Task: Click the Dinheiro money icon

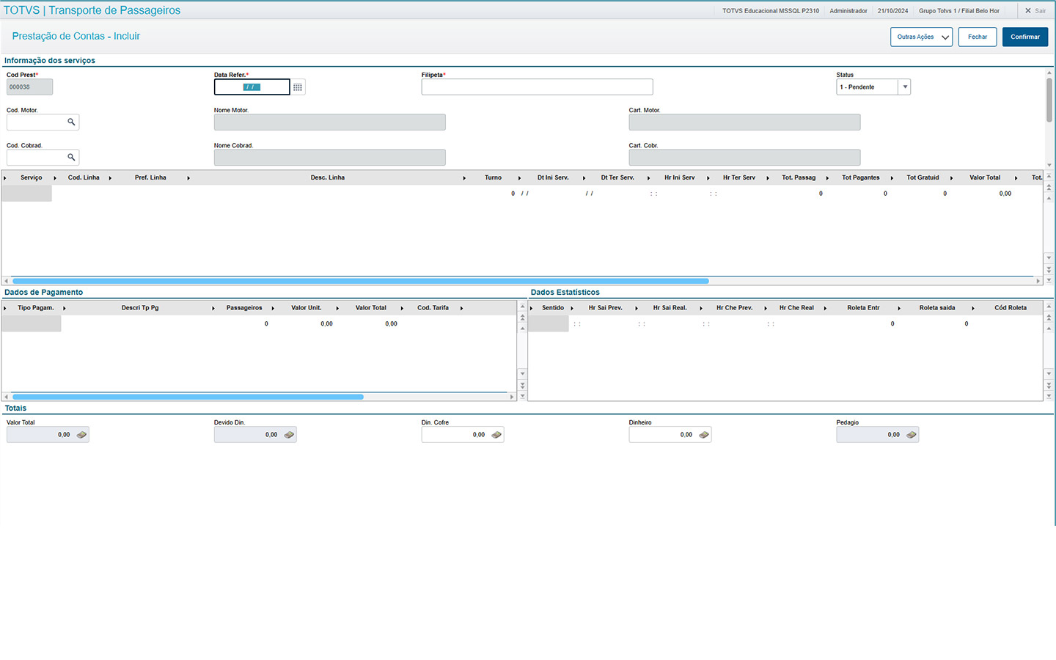Action: pyautogui.click(x=704, y=435)
